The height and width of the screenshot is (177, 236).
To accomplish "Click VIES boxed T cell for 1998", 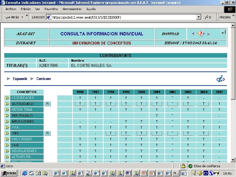I will tap(111, 133).
